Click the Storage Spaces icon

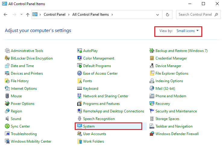click(152, 119)
